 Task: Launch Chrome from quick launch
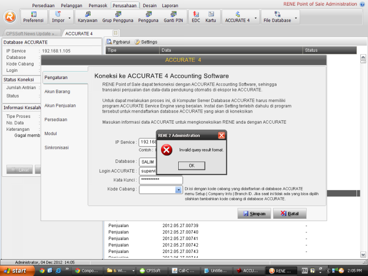pyautogui.click(x=42, y=271)
